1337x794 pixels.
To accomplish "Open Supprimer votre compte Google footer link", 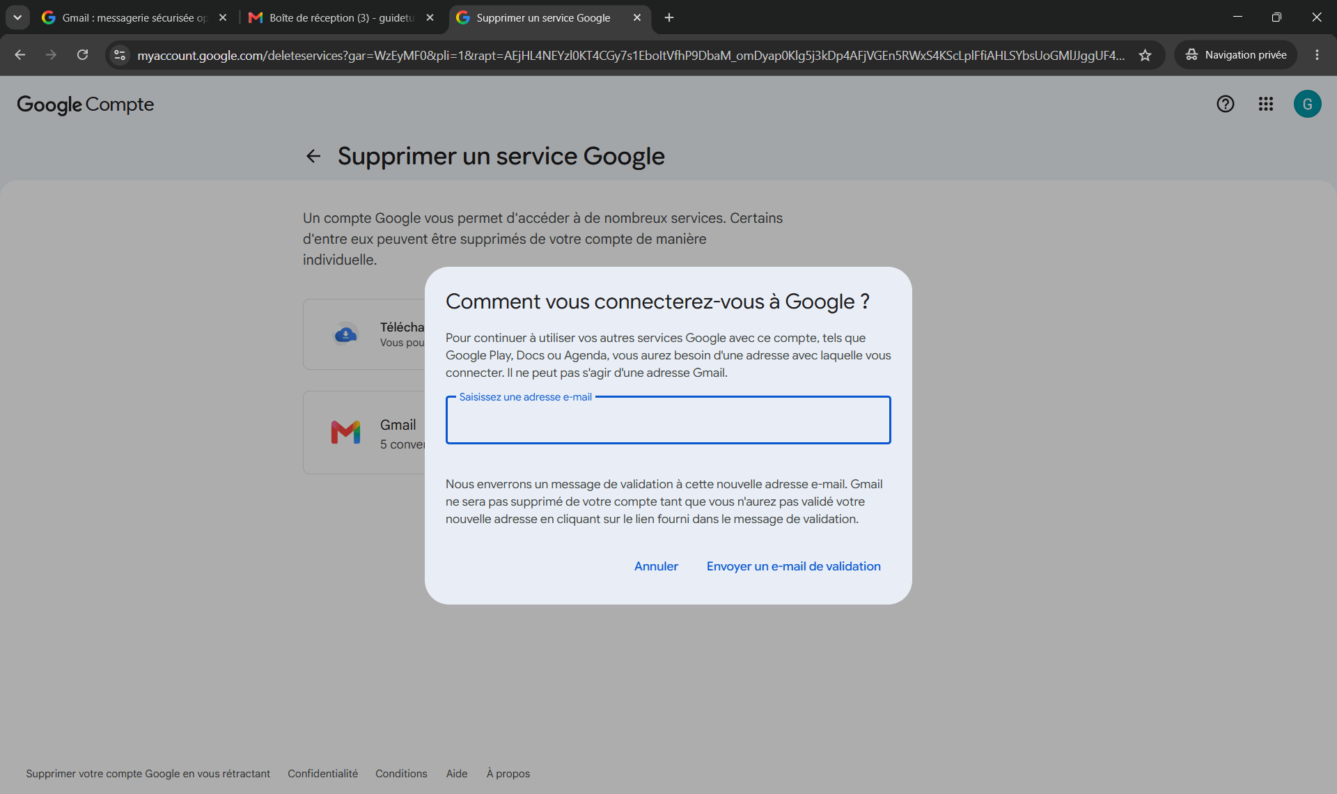I will (x=148, y=774).
